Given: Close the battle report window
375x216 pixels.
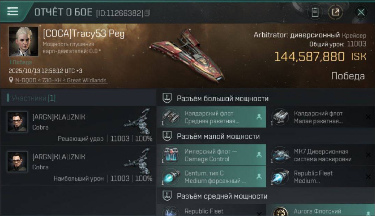Looking at the screenshot, I should 361,12.
